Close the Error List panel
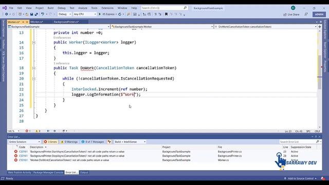This screenshot has height=185, width=329. point(320,137)
